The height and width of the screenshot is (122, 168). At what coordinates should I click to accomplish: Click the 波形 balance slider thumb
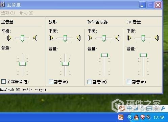pyautogui.click(x=65, y=38)
